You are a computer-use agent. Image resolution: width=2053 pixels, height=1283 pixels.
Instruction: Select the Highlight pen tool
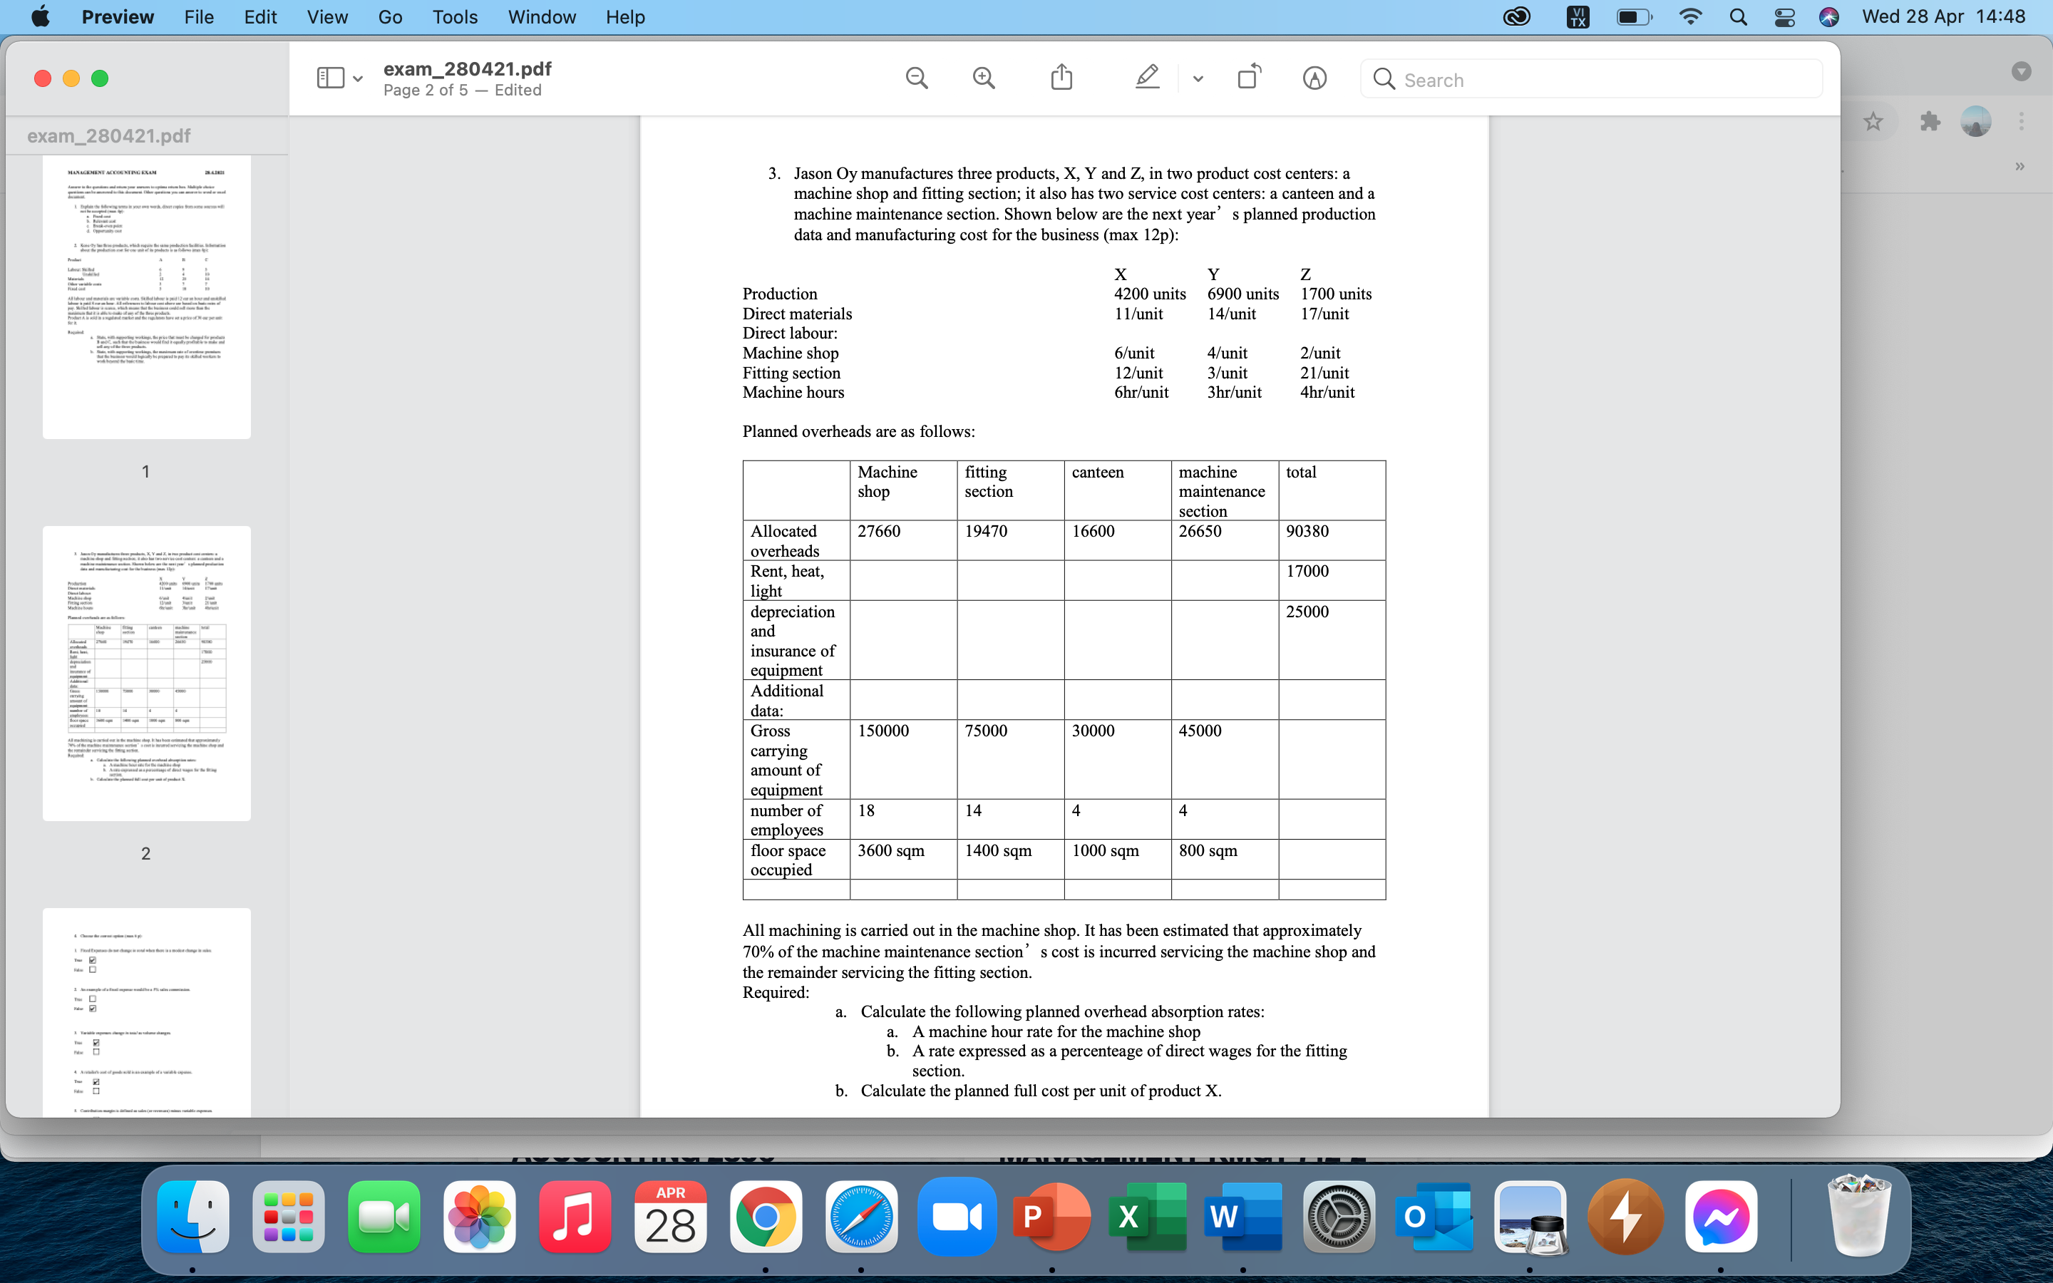[1147, 78]
